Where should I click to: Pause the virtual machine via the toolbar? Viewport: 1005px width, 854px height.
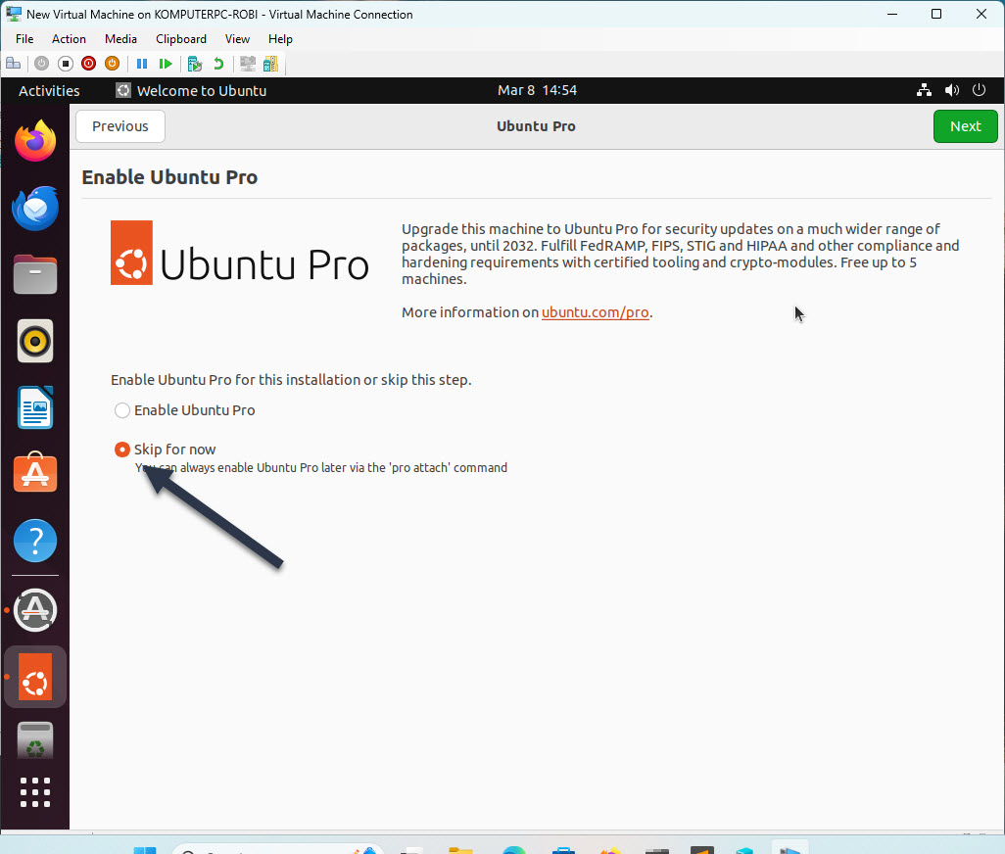142,63
